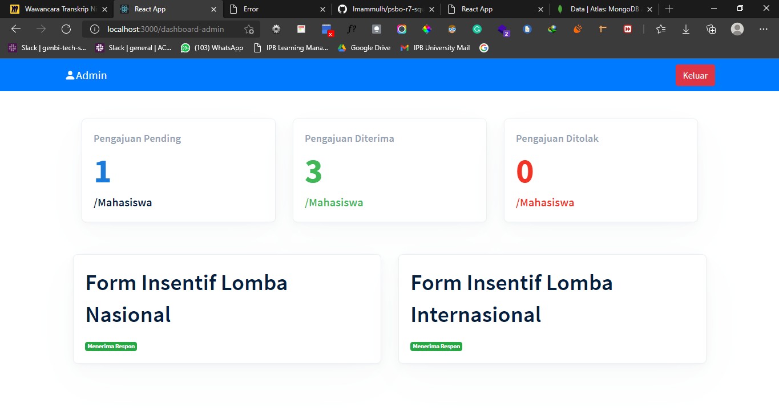Image resolution: width=779 pixels, height=420 pixels.
Task: Click the back navigation arrow
Action: (x=15, y=28)
